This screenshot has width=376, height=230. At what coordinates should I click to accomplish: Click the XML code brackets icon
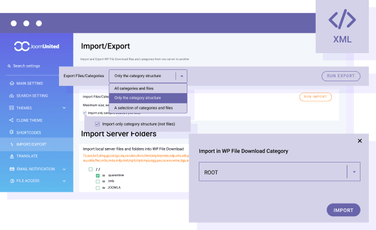[x=342, y=19]
